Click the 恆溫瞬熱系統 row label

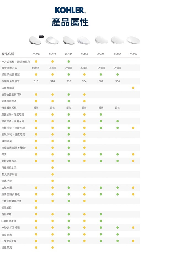(9, 108)
